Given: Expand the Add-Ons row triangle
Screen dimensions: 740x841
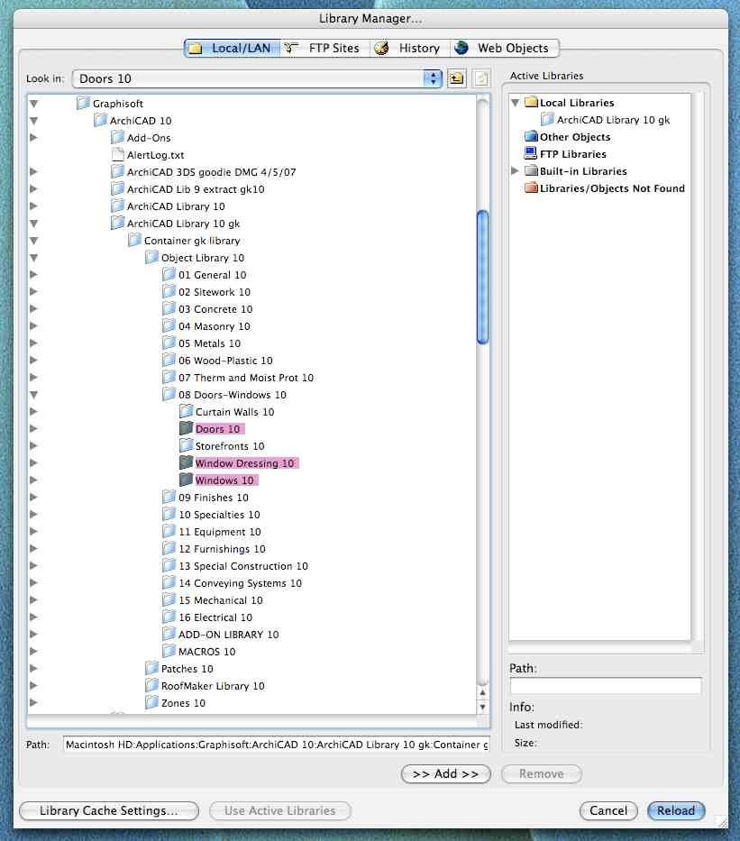Looking at the screenshot, I should pos(33,138).
